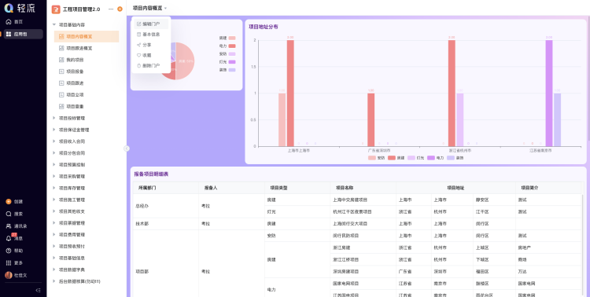The width and height of the screenshot is (590, 297).
Task: Open 更多 more grid in the sidebar
Action: (x=15, y=262)
